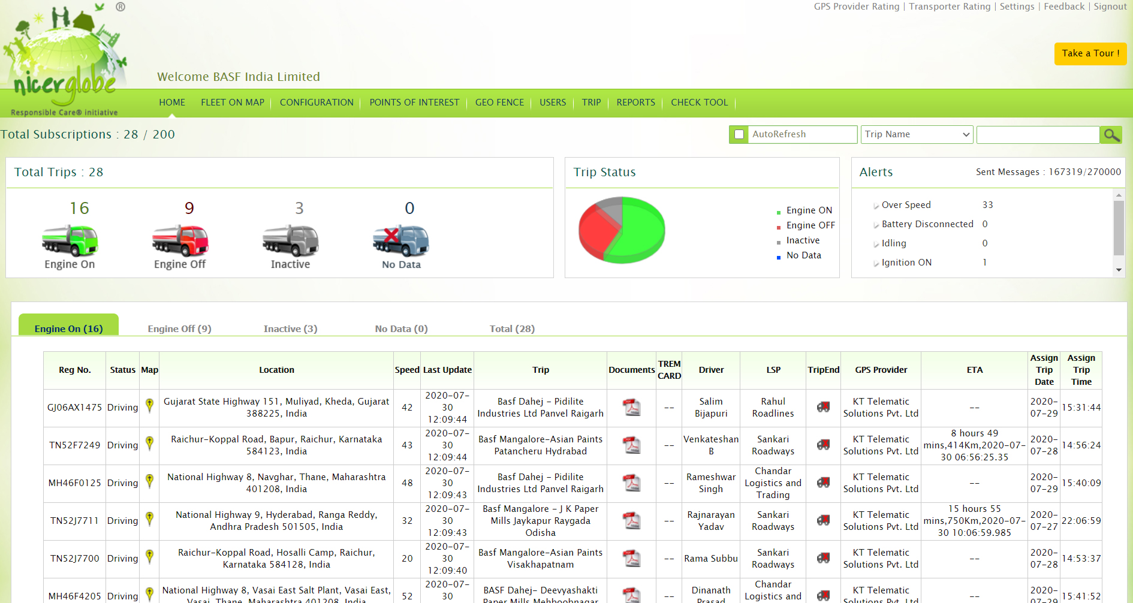
Task: Expand the Ignition ON alert
Action: [x=876, y=264]
